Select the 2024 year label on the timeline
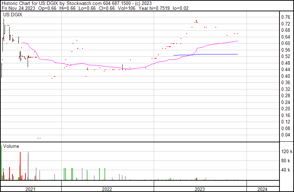 tap(263, 189)
